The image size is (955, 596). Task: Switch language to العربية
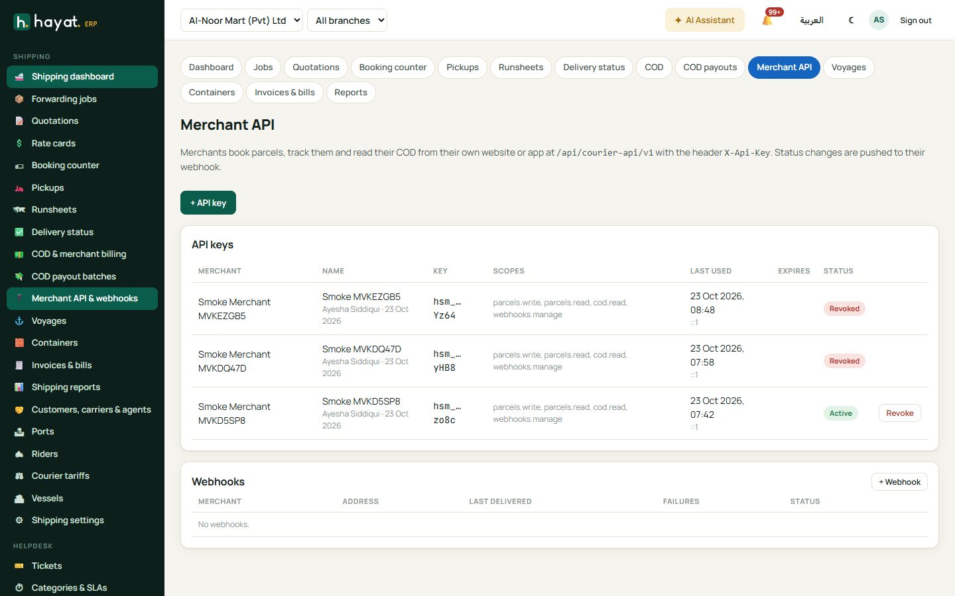coord(811,21)
